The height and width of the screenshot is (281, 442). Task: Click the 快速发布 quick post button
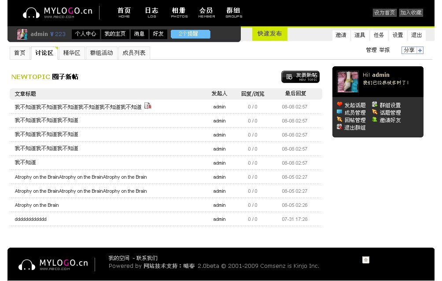[x=269, y=34]
